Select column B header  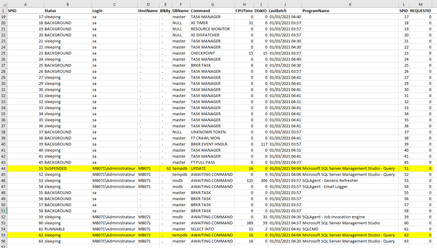(68, 4)
